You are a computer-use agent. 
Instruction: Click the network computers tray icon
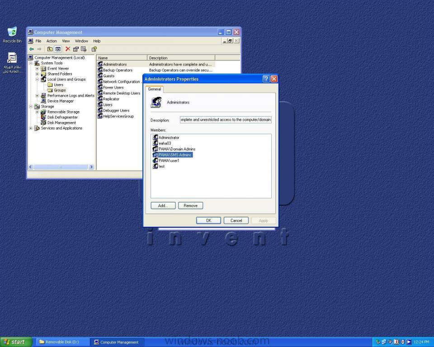pos(384,342)
